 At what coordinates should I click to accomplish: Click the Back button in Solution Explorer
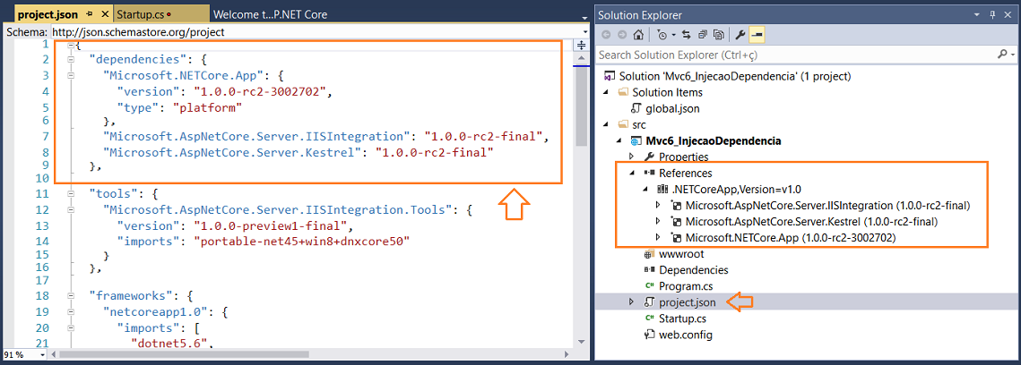pos(606,34)
